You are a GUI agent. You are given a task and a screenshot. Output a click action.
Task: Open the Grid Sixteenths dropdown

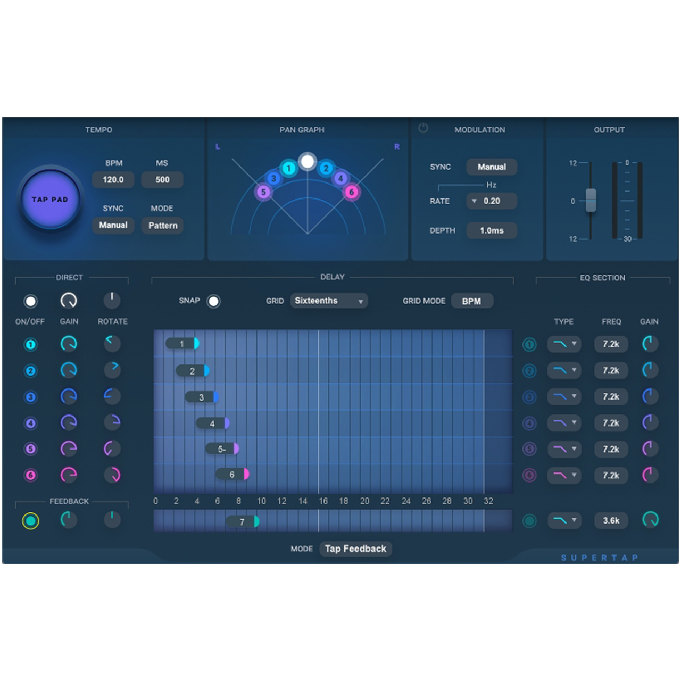click(329, 301)
